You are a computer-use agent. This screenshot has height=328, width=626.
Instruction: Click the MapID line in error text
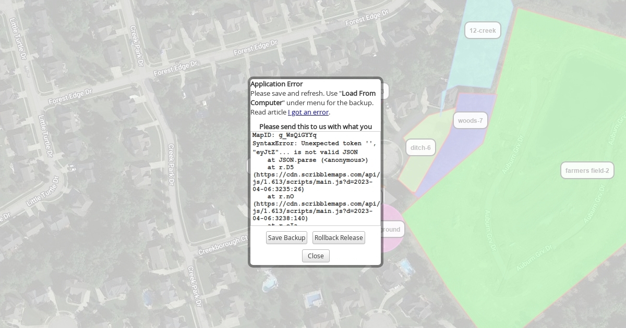pos(284,135)
